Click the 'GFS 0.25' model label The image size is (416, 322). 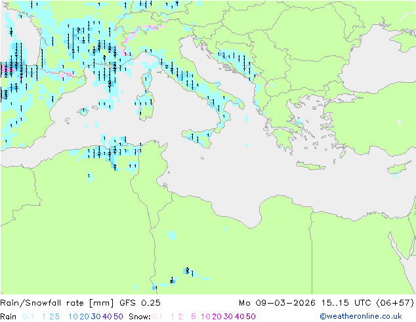pos(140,303)
